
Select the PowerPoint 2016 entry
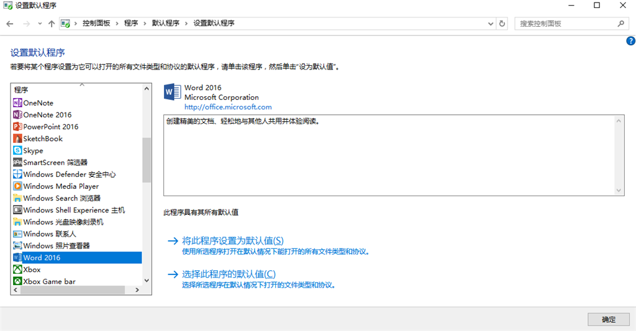coord(51,127)
